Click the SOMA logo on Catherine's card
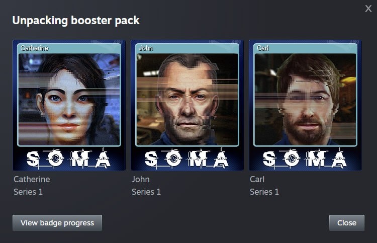The height and width of the screenshot is (243, 377). pos(68,158)
